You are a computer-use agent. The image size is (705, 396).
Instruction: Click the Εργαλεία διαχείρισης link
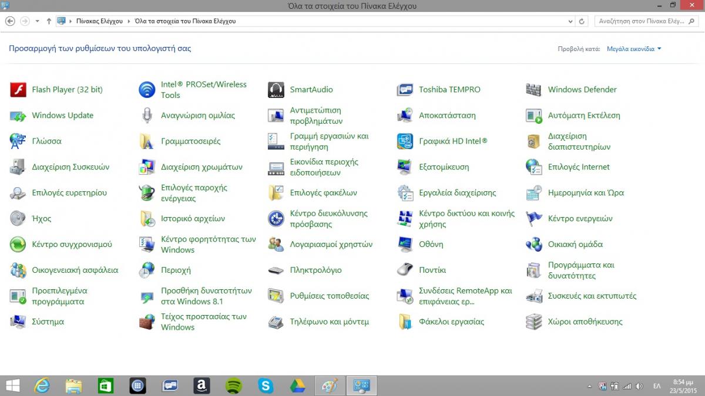click(x=458, y=193)
